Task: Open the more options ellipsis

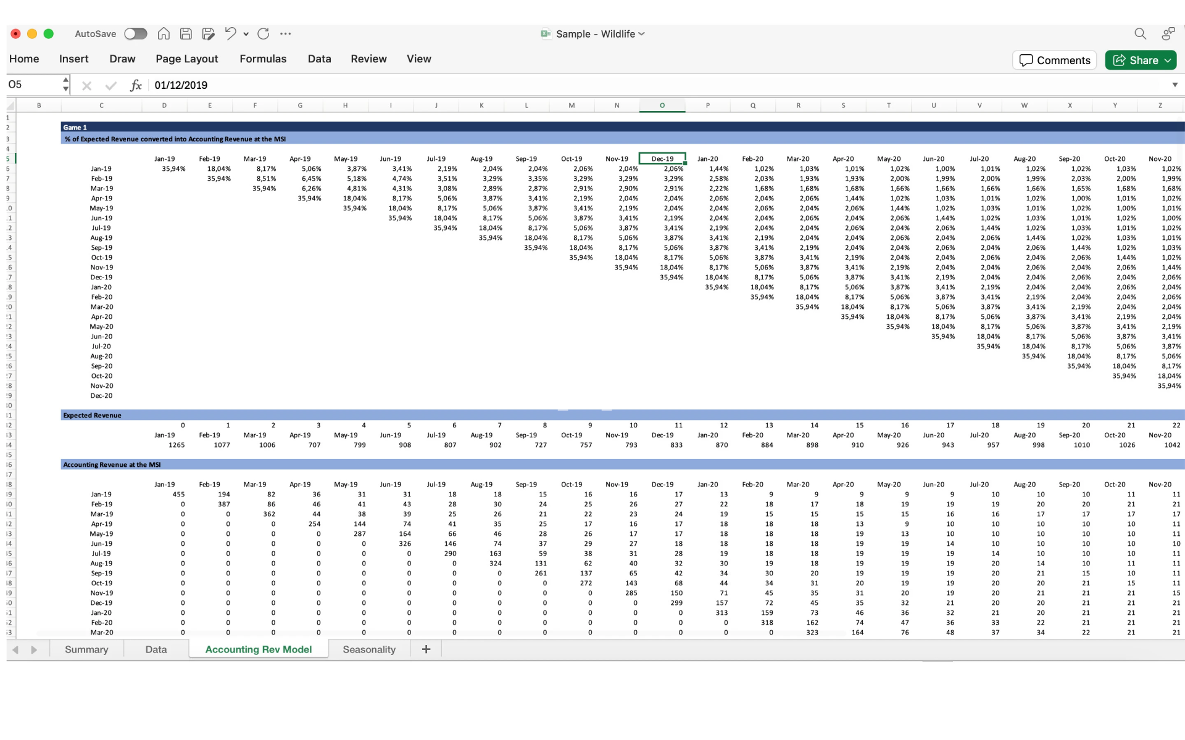Action: [285, 34]
